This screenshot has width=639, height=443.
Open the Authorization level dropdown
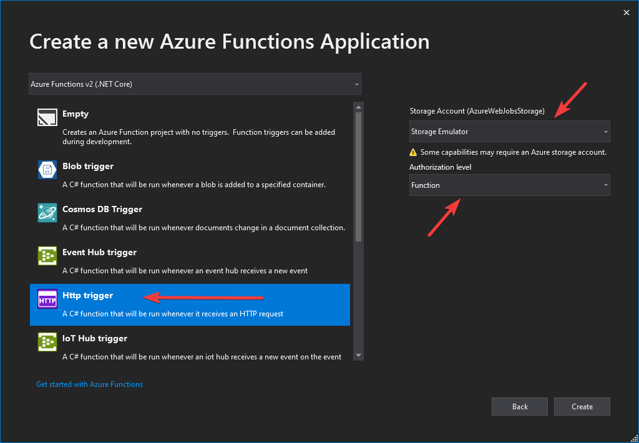[x=509, y=185]
